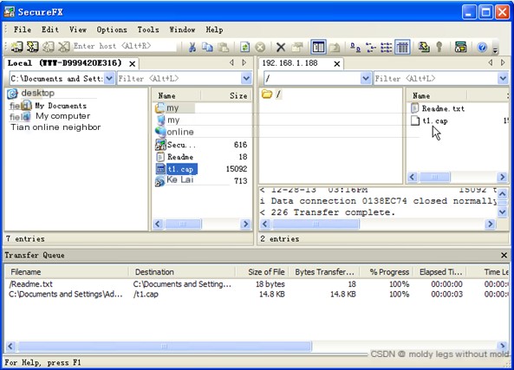
Task: Click the Copy icon in the toolbar
Action: click(207, 47)
